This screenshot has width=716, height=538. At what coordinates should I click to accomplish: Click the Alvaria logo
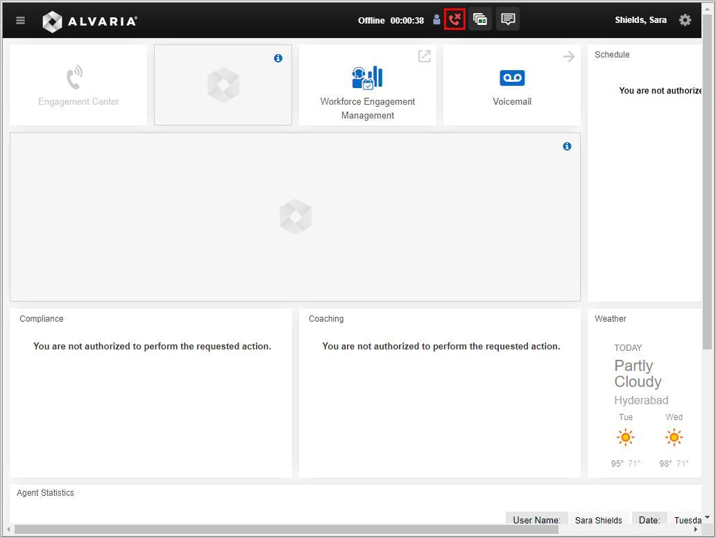pyautogui.click(x=89, y=20)
